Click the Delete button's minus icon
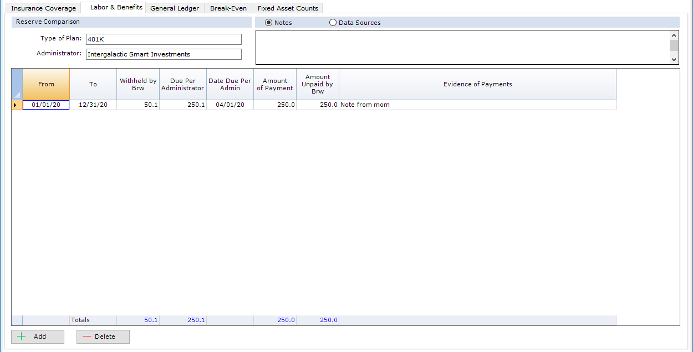Viewport: 693px width, 352px height. [x=86, y=337]
